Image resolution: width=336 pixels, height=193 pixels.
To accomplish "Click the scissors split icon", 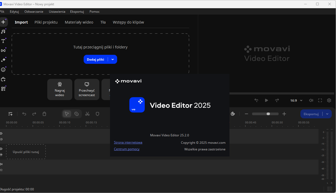I will 87,114.
